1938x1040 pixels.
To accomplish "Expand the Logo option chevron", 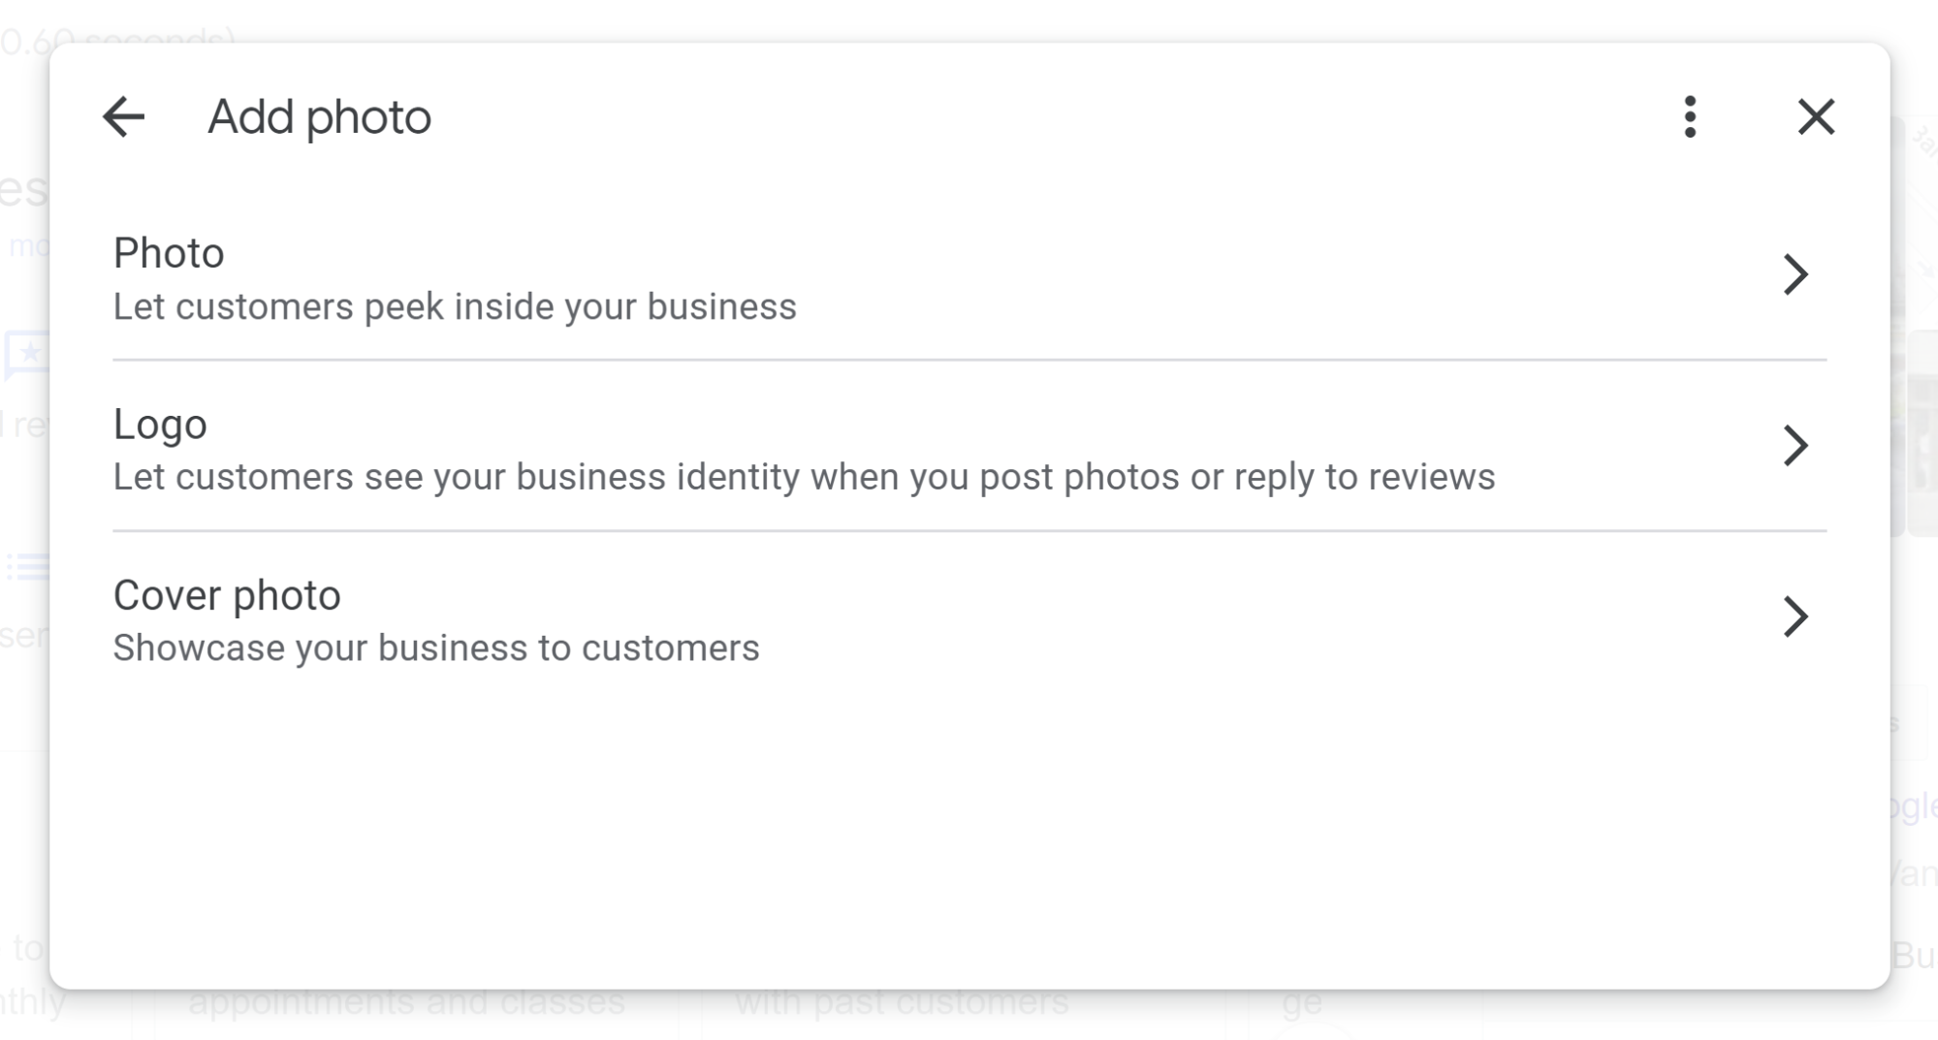I will 1795,446.
